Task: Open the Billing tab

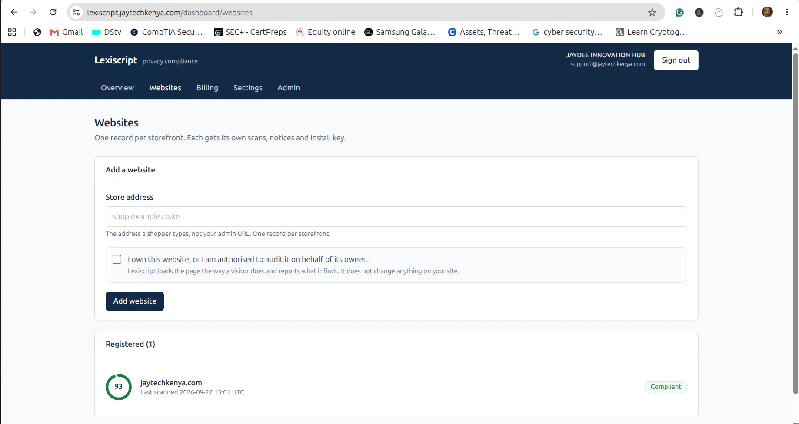Action: coord(207,88)
